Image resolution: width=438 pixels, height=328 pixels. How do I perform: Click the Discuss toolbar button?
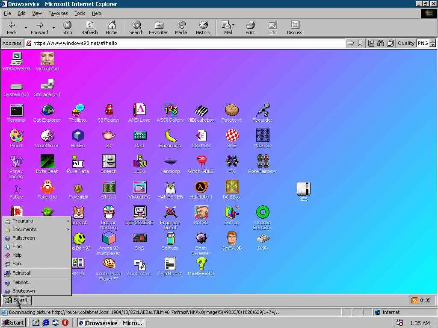pyautogui.click(x=294, y=28)
